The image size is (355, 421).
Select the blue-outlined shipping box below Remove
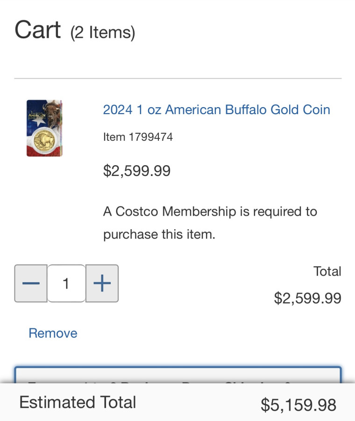(177, 375)
